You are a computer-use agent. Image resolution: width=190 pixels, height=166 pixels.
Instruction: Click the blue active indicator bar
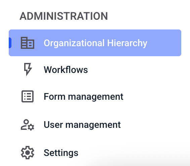click(x=10, y=43)
